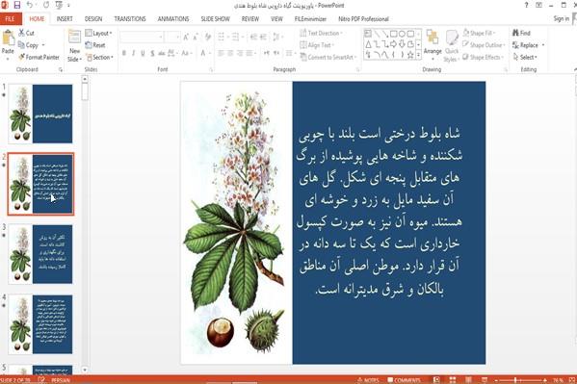Toggle bulleted list
The image size is (577, 384).
point(223,37)
